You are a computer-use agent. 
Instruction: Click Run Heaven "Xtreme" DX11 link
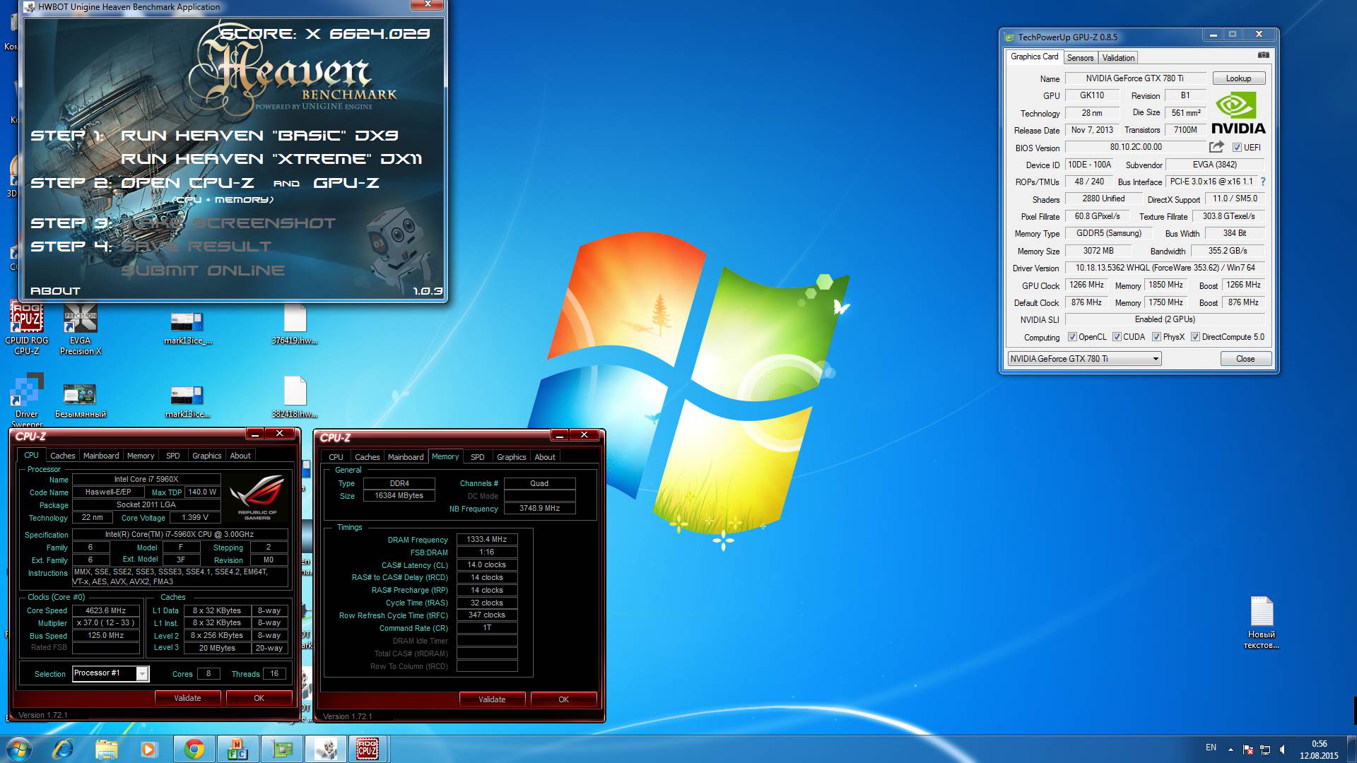(271, 159)
